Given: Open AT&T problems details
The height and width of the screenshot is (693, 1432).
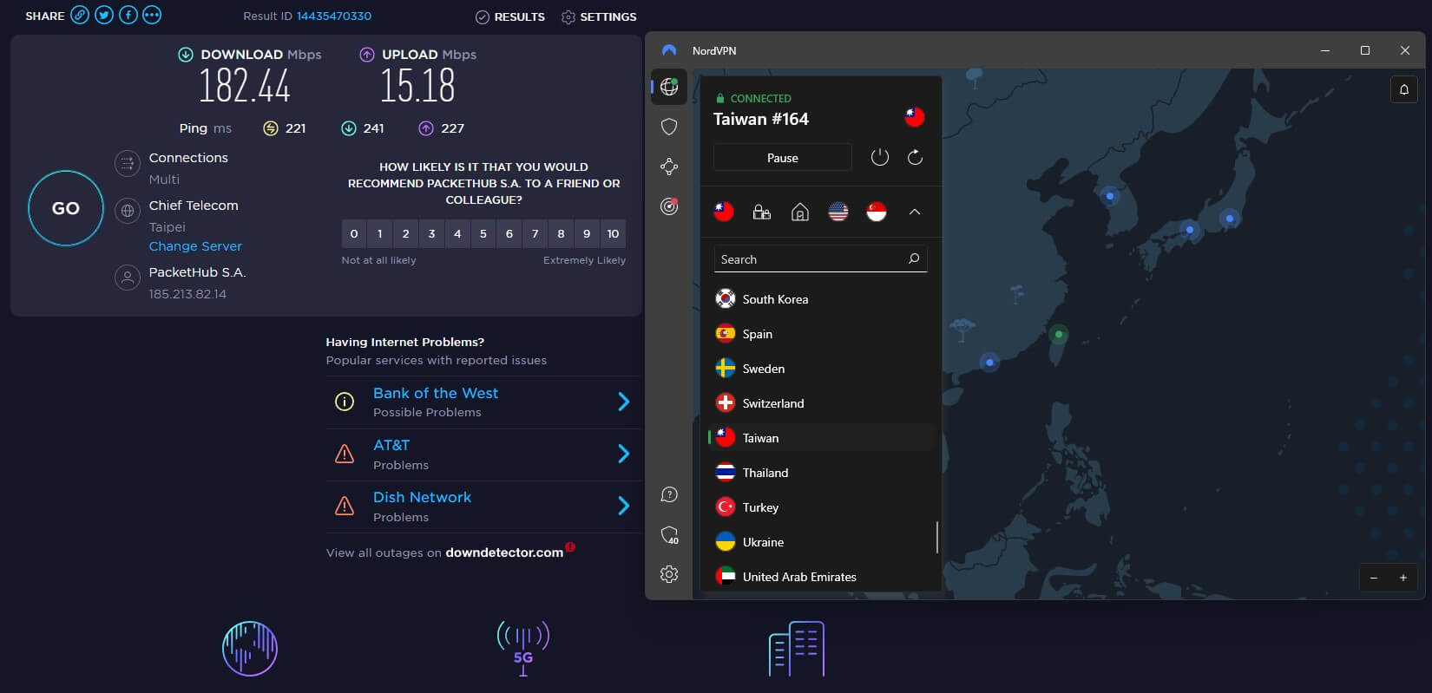Looking at the screenshot, I should point(483,454).
